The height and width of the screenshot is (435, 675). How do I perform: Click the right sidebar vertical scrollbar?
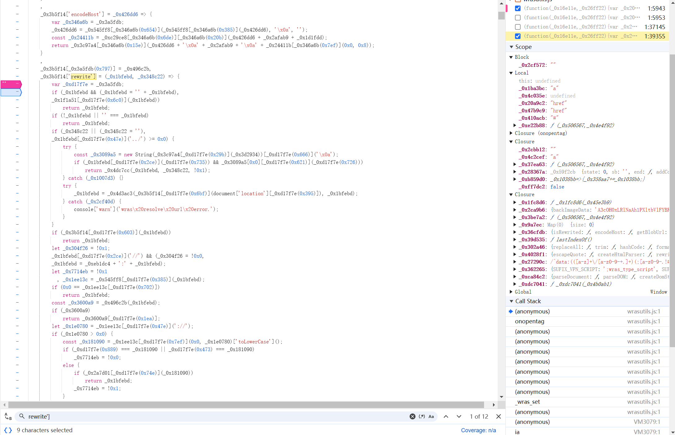pyautogui.click(x=672, y=201)
